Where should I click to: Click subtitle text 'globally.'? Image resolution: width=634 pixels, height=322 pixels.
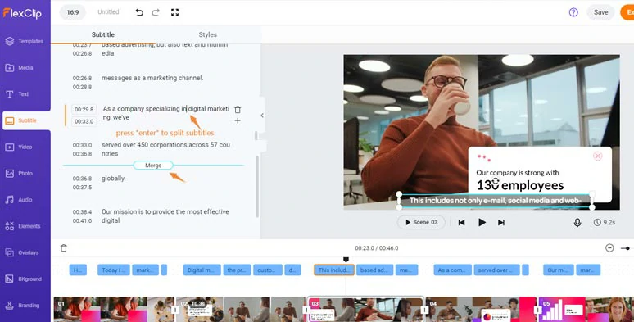(x=114, y=179)
